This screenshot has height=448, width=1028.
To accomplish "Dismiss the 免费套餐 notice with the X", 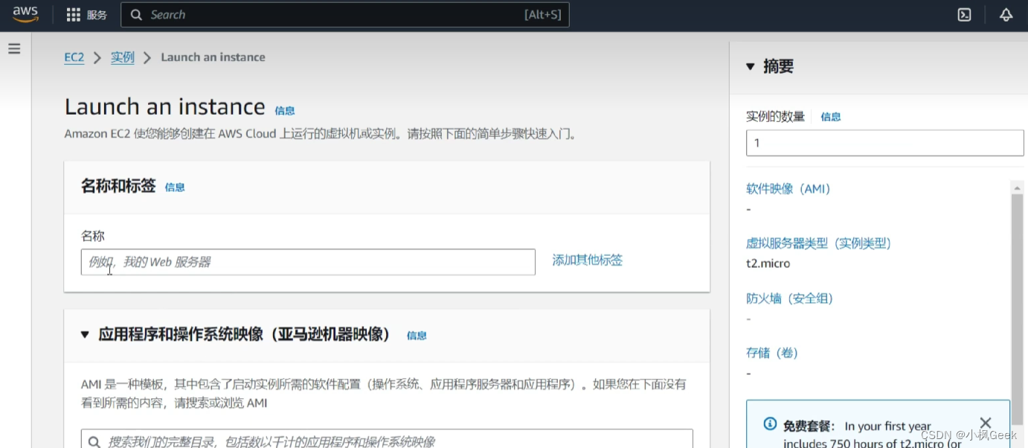I will (986, 423).
